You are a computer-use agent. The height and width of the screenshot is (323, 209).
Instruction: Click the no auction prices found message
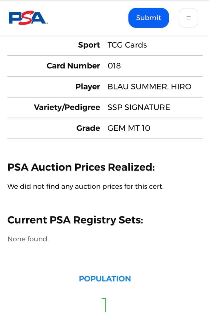click(86, 187)
